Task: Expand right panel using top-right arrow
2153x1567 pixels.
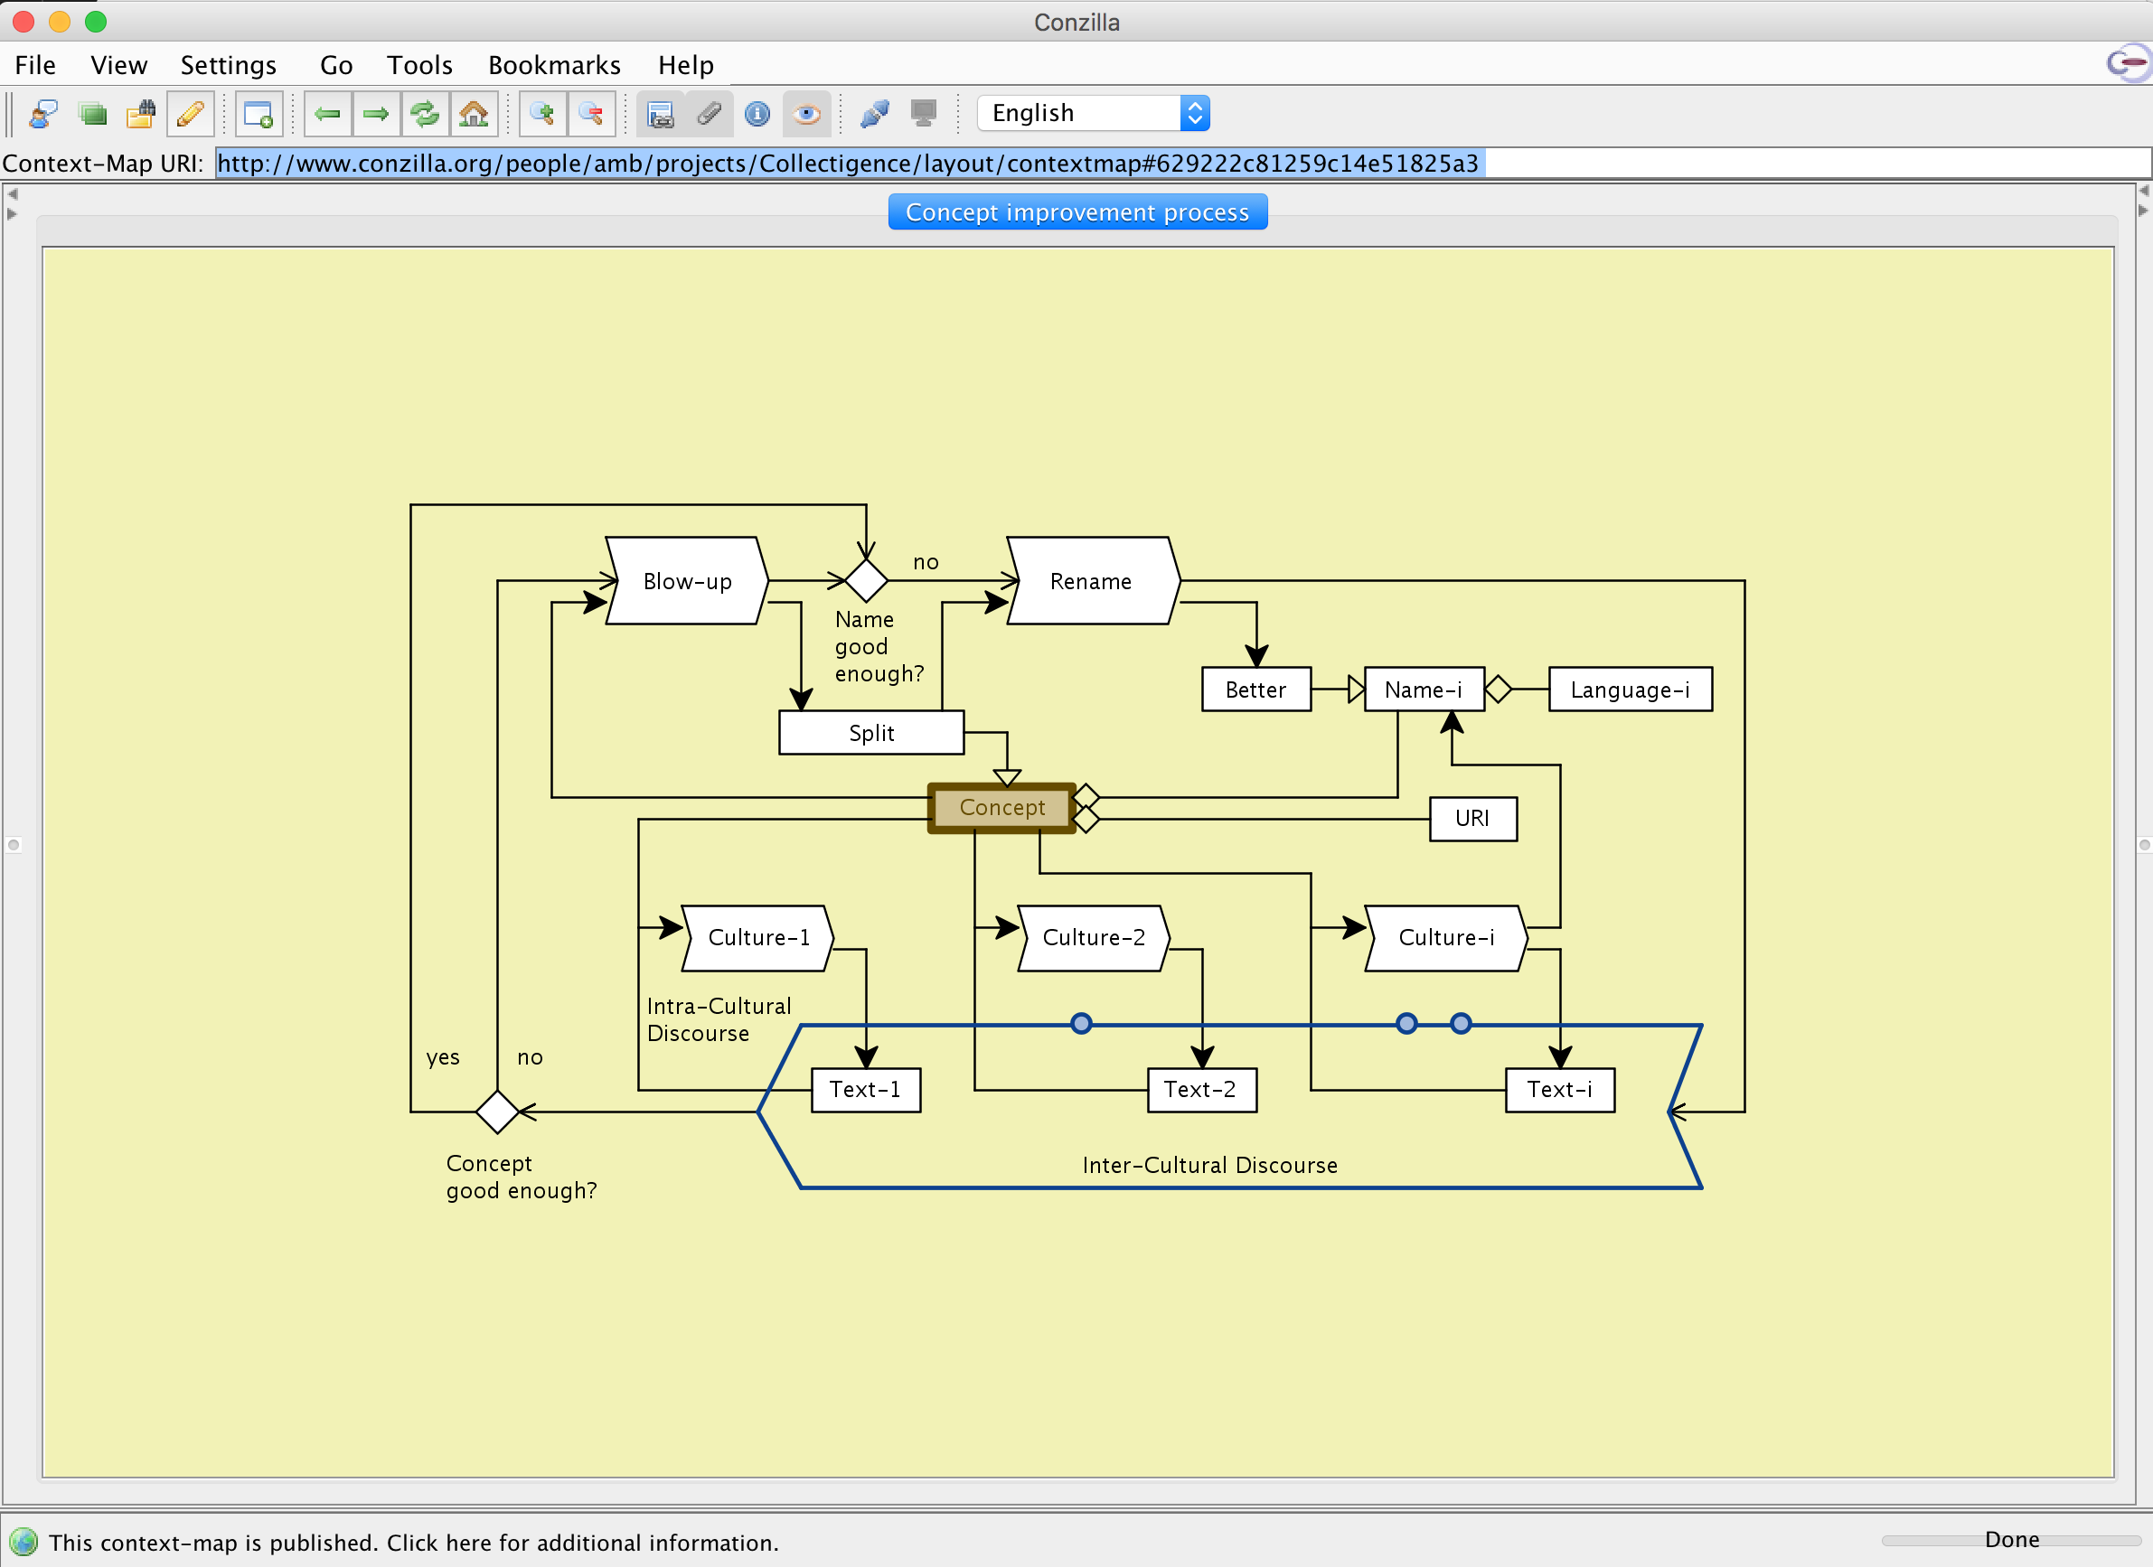Action: pos(2142,191)
